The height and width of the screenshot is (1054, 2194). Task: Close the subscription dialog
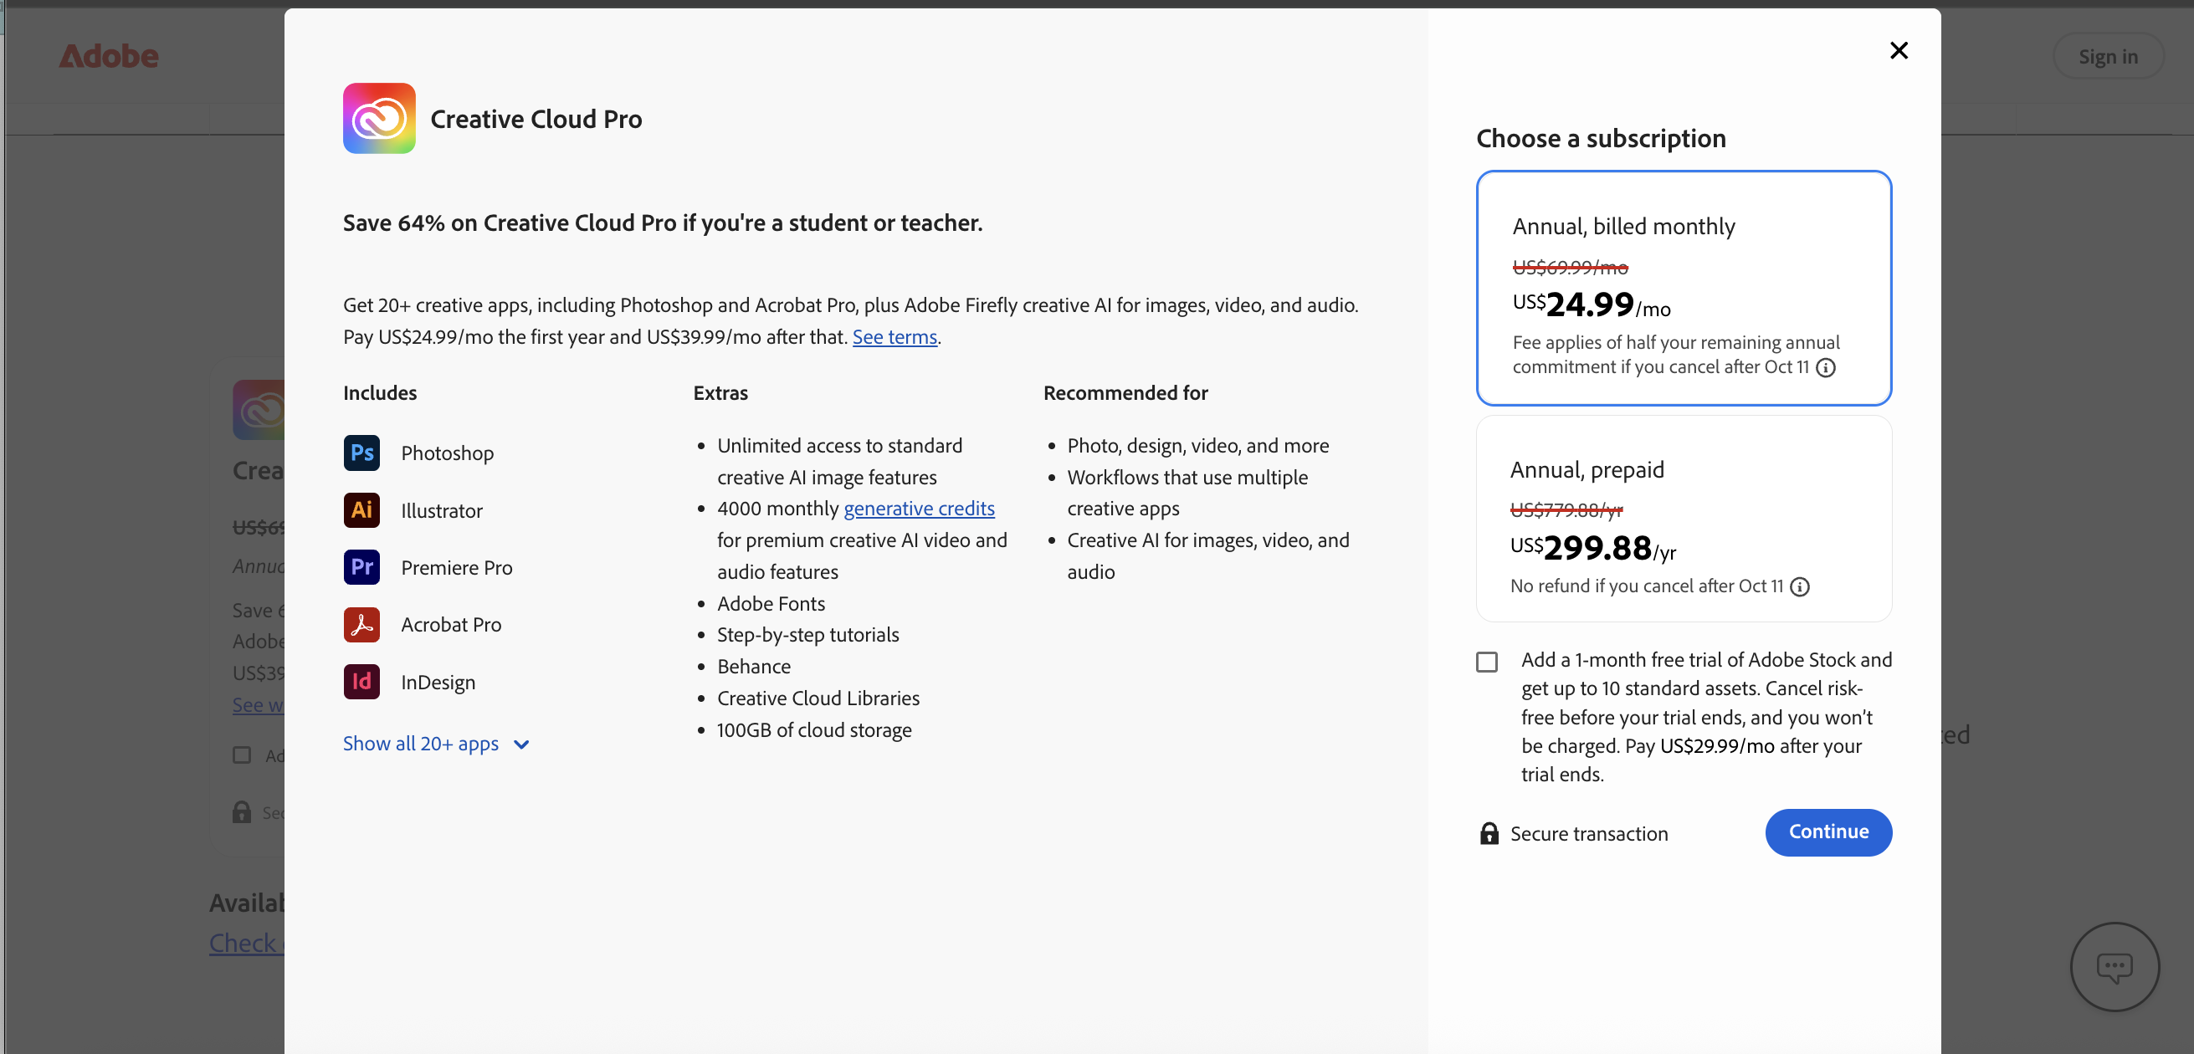pyautogui.click(x=1899, y=51)
